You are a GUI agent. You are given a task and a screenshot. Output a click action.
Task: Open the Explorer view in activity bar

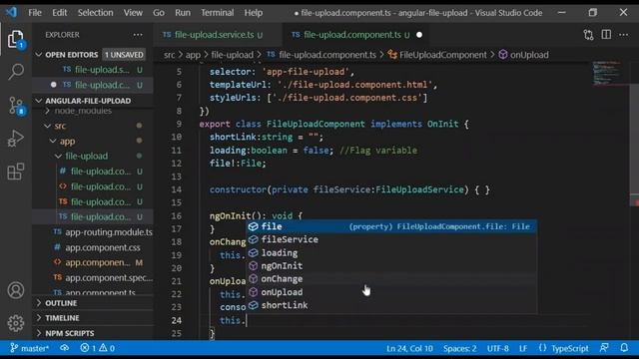pos(16,39)
